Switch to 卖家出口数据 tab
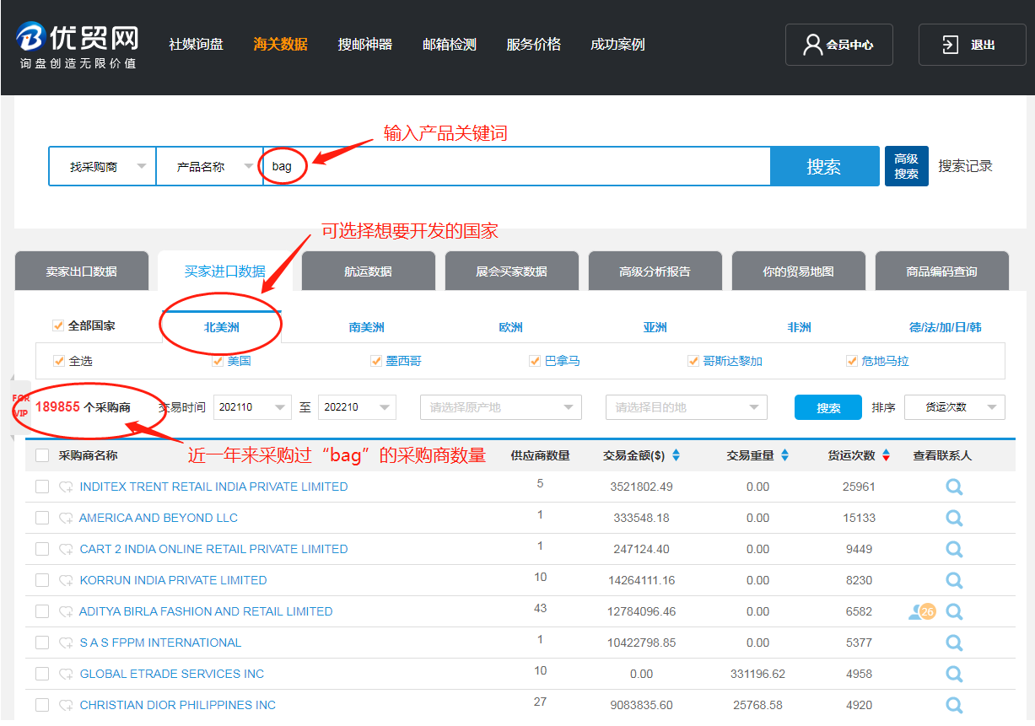Screen dimensions: 1035x726 [82, 272]
